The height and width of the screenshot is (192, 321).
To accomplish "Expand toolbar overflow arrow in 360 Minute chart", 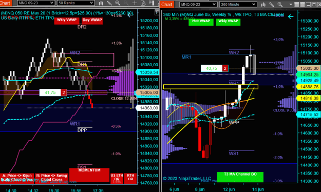I will click(291, 5).
